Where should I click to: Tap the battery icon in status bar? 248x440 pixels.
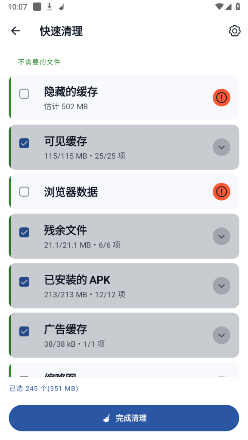click(x=238, y=7)
